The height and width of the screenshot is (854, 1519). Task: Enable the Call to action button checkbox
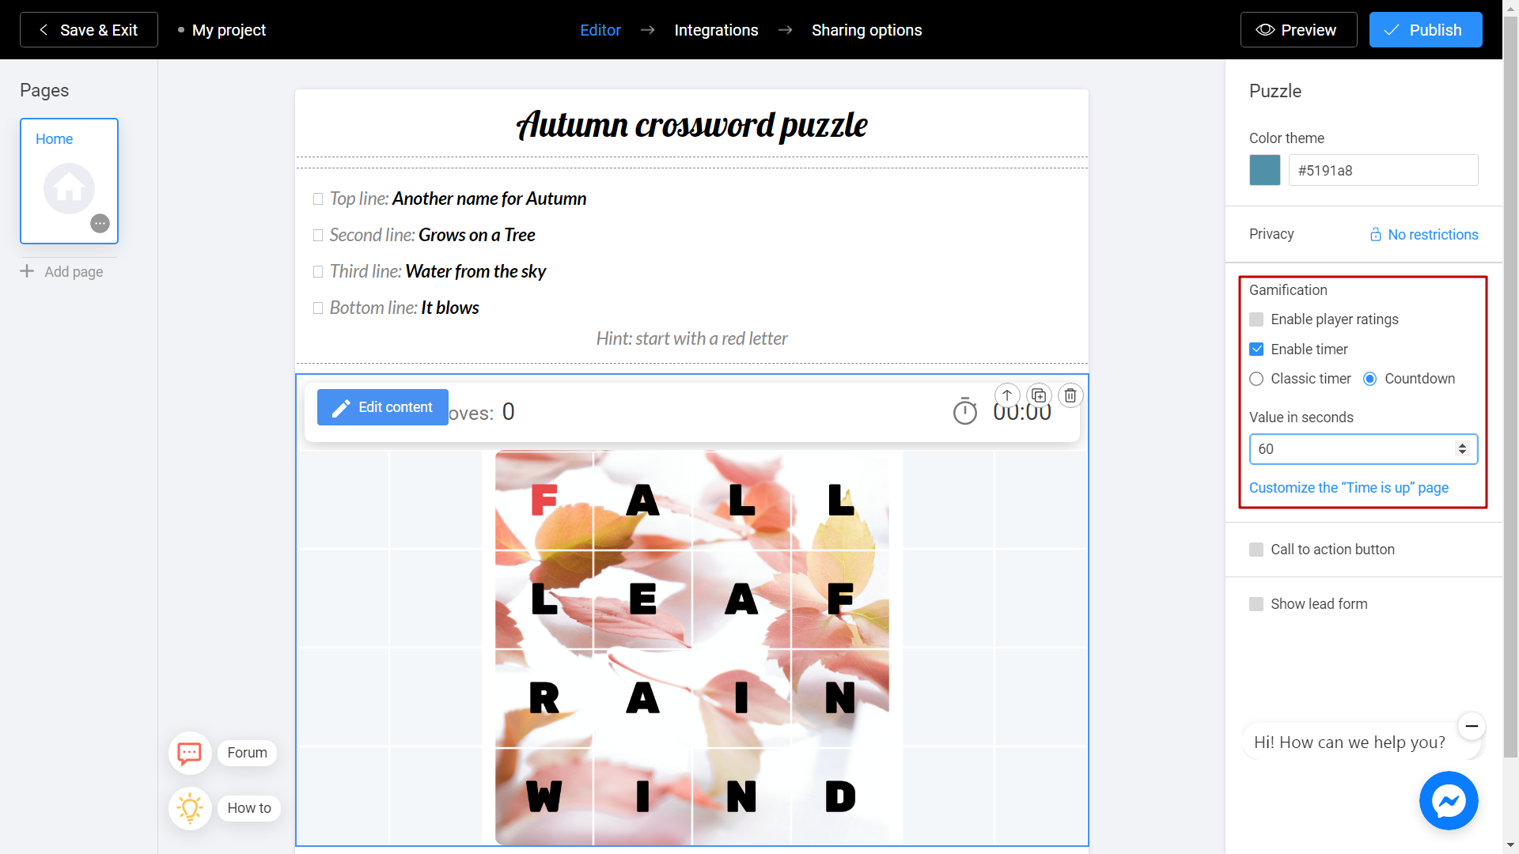click(x=1256, y=550)
